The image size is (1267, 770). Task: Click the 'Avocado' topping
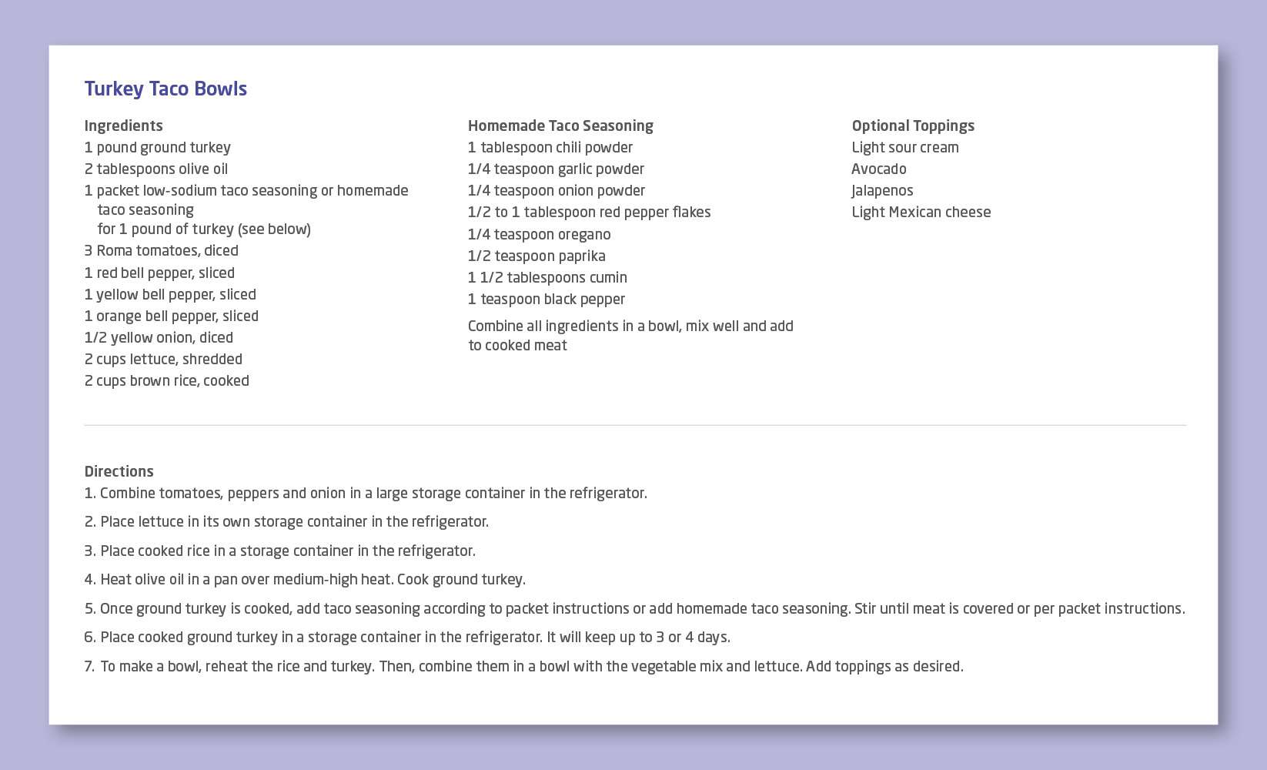click(878, 169)
